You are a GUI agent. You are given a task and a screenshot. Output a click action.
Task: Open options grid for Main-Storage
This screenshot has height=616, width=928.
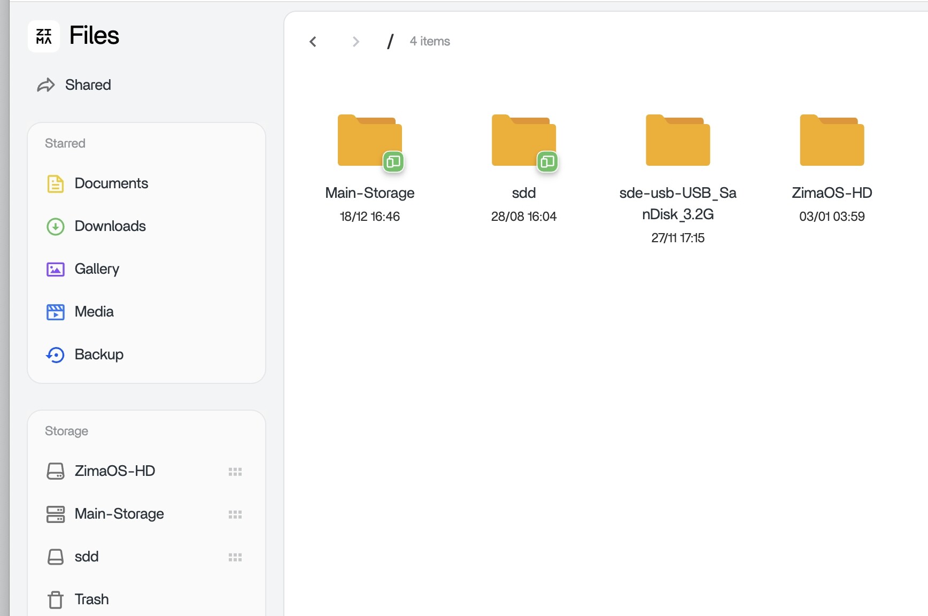235,514
